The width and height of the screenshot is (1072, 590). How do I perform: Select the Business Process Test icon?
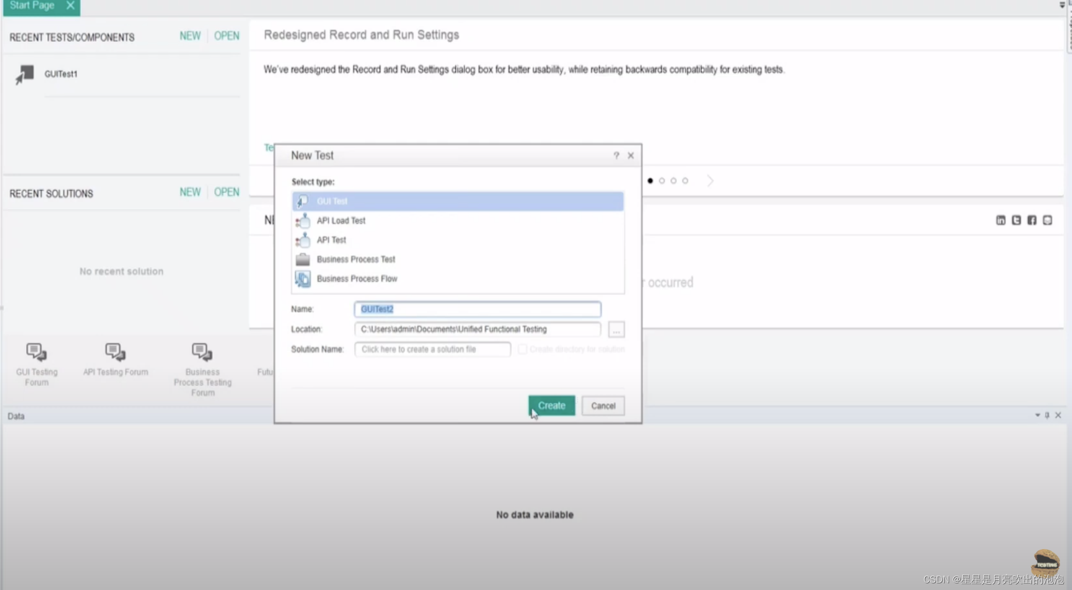(x=303, y=259)
